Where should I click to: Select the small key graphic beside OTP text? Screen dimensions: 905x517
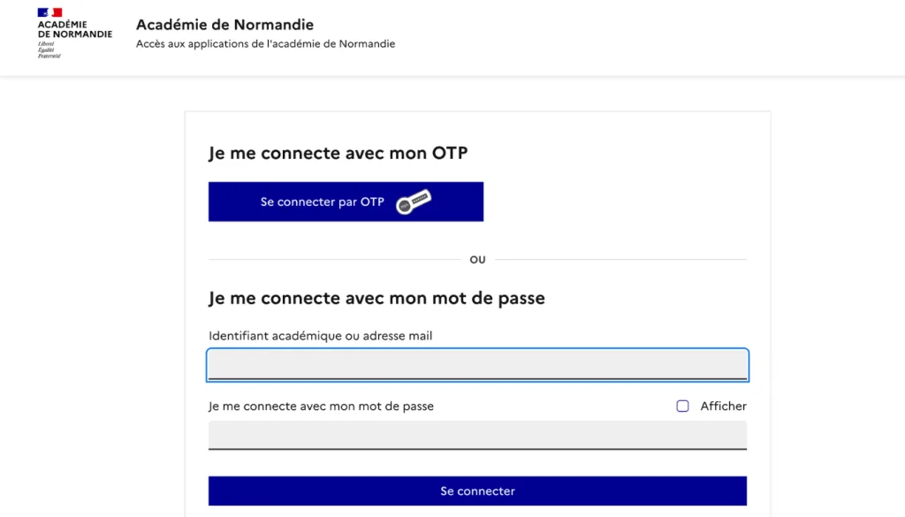tap(414, 201)
